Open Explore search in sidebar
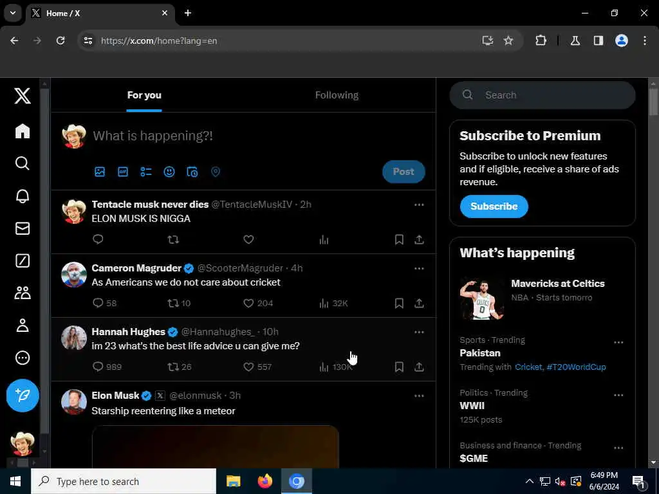Screen dimensions: 659x494 (23, 163)
